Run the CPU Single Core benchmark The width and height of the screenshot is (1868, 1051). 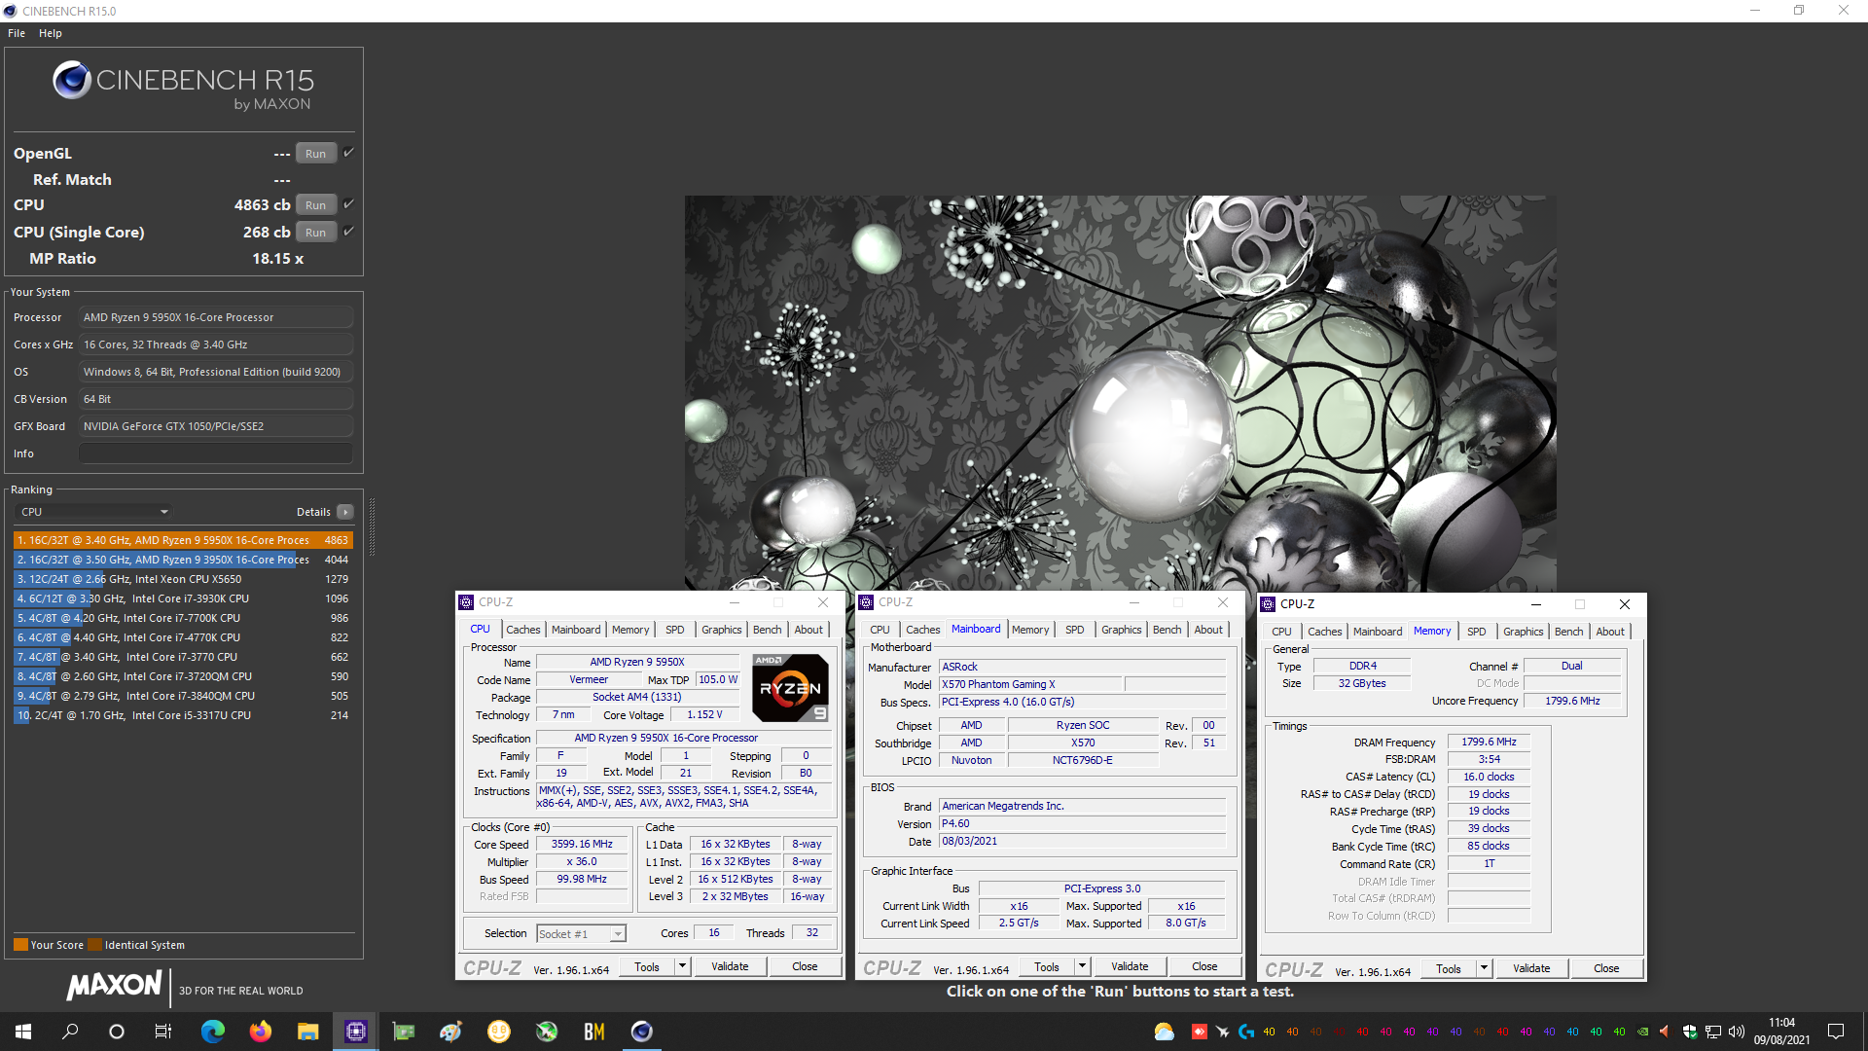(315, 233)
